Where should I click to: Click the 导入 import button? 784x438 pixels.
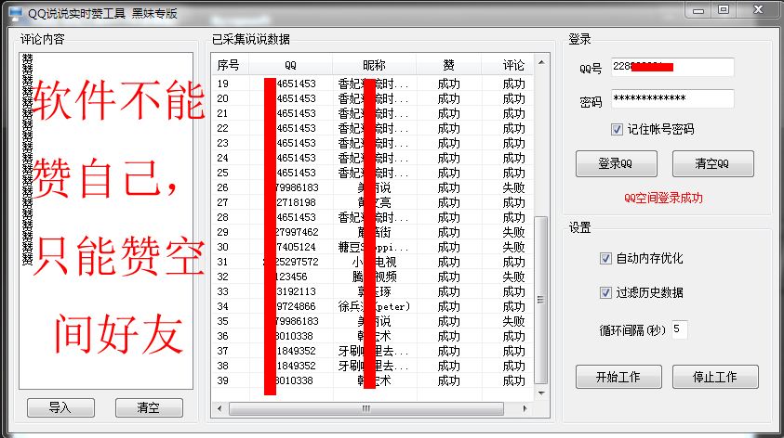click(x=60, y=407)
